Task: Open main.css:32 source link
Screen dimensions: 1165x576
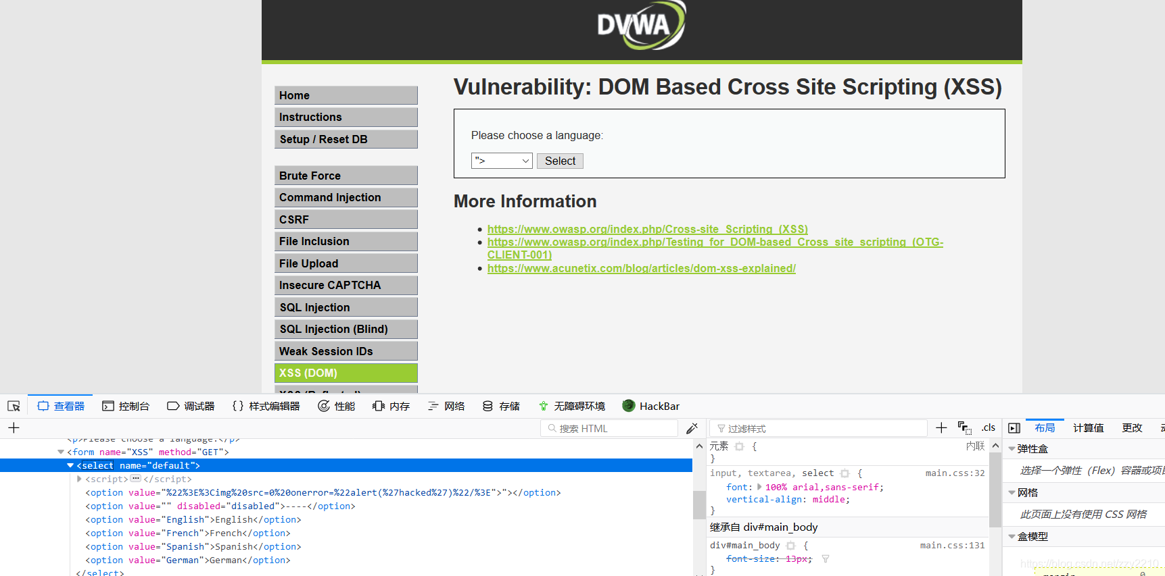Action: tap(955, 473)
